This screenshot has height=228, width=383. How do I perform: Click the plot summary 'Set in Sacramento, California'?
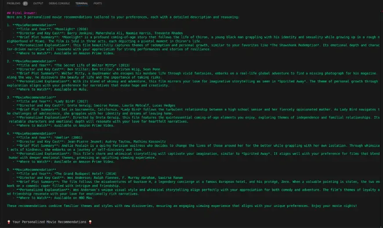tap(196, 110)
